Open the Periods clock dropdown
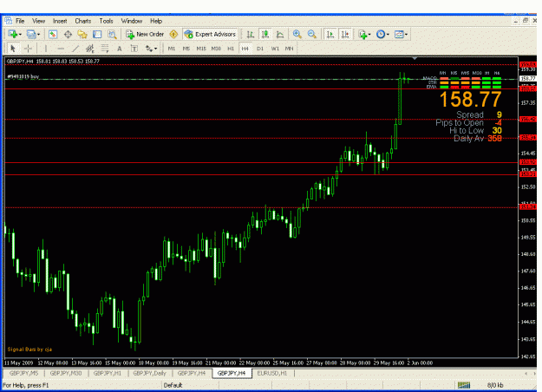Viewport: 542px width, 392px height. [x=382, y=34]
